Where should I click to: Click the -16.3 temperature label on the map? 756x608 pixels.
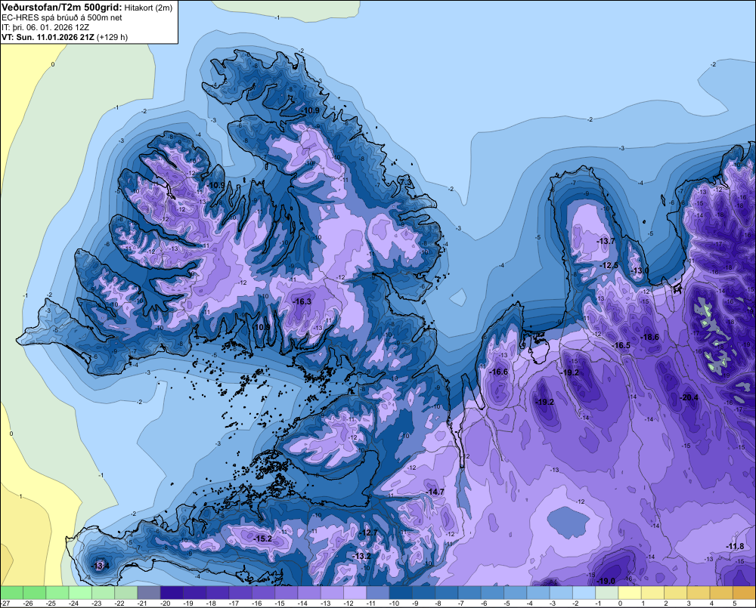coord(302,301)
